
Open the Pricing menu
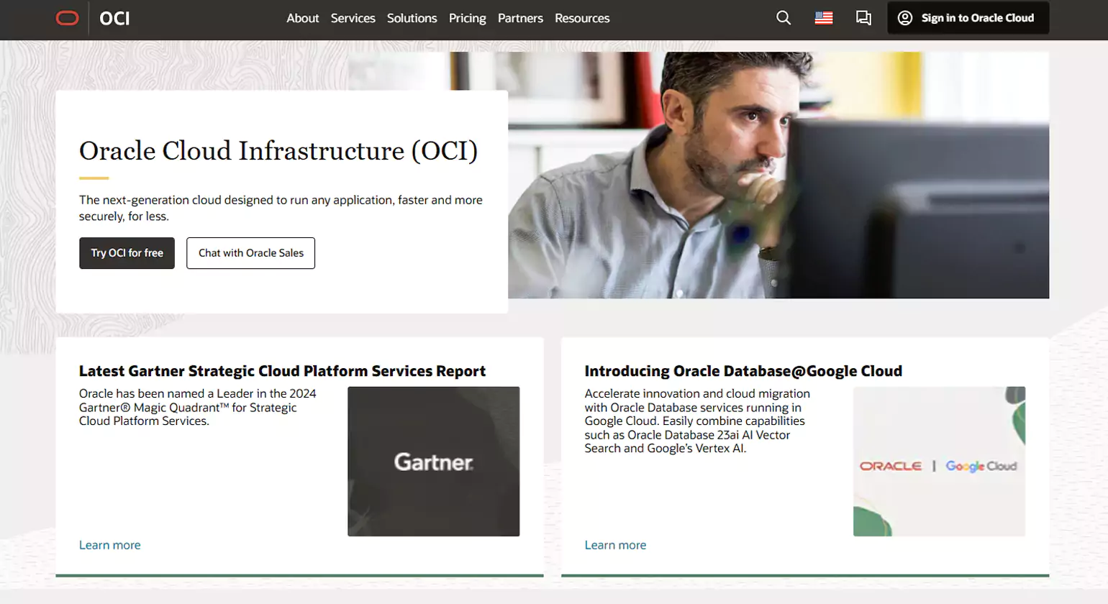coord(466,18)
